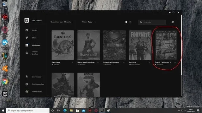202x113 pixels.
Task: Open the Início home icon in sidebar
Action: [x=27, y=30]
